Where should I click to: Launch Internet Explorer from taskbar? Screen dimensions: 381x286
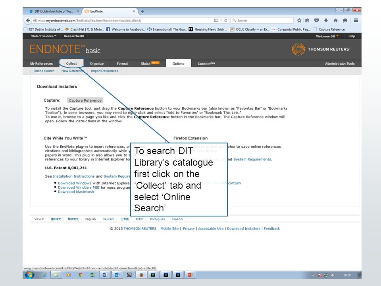[x=44, y=275]
